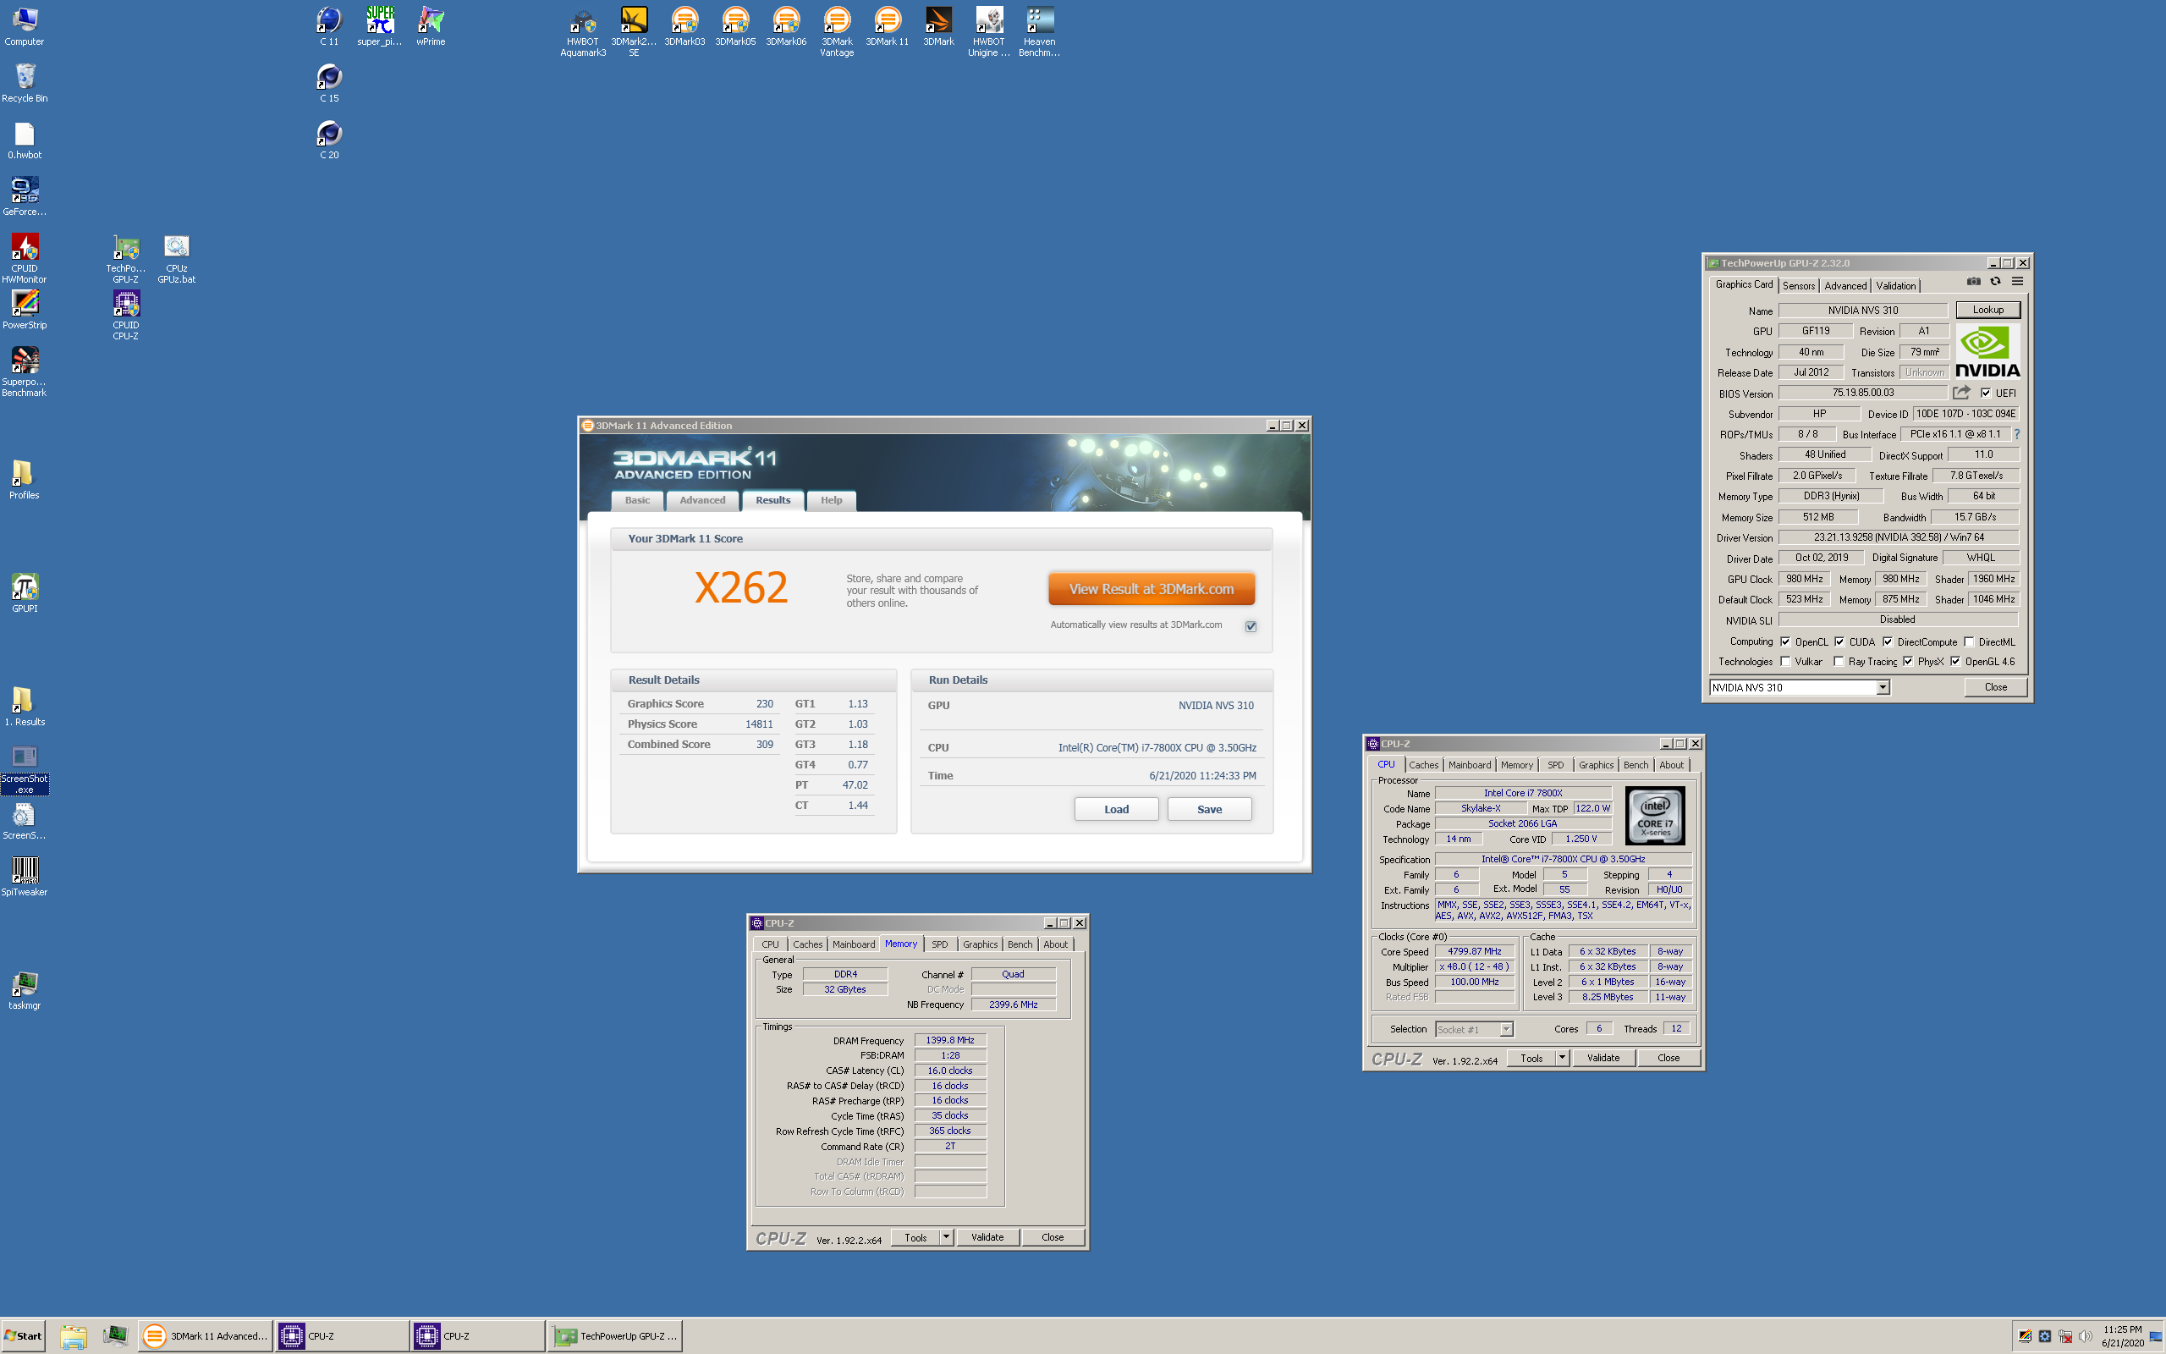The image size is (2166, 1354).
Task: Click the Windows Explorer taskbar icon
Action: [x=74, y=1335]
